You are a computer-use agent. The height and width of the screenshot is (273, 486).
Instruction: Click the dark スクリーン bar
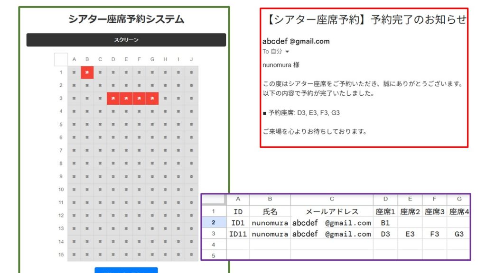point(126,40)
